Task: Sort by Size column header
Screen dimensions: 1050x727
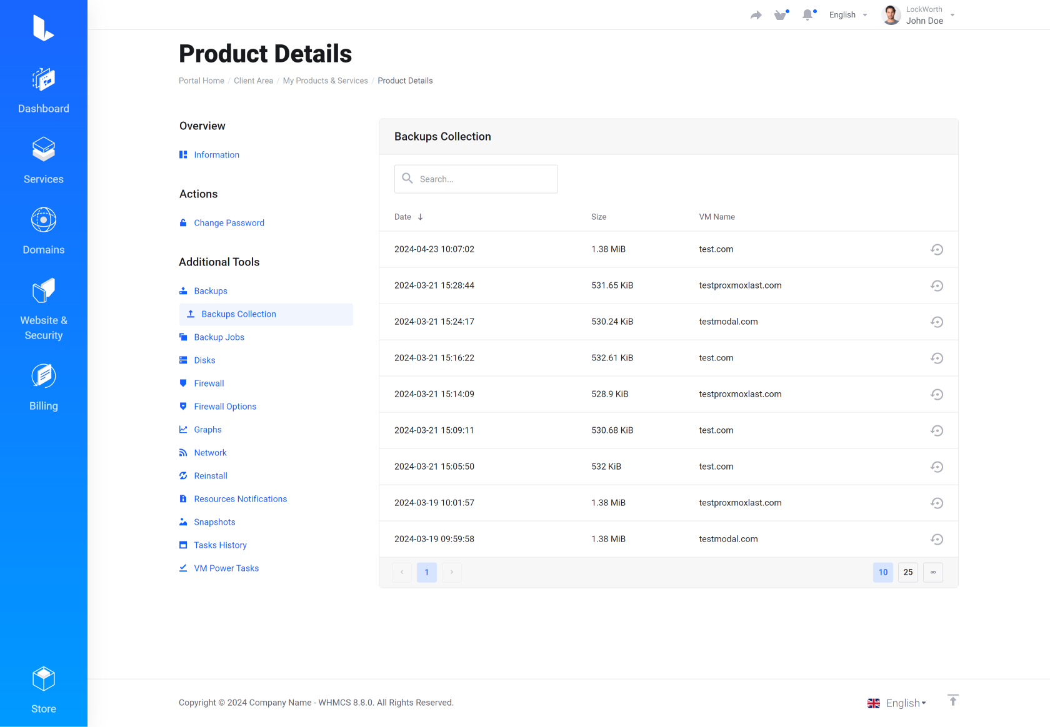Action: pos(599,217)
